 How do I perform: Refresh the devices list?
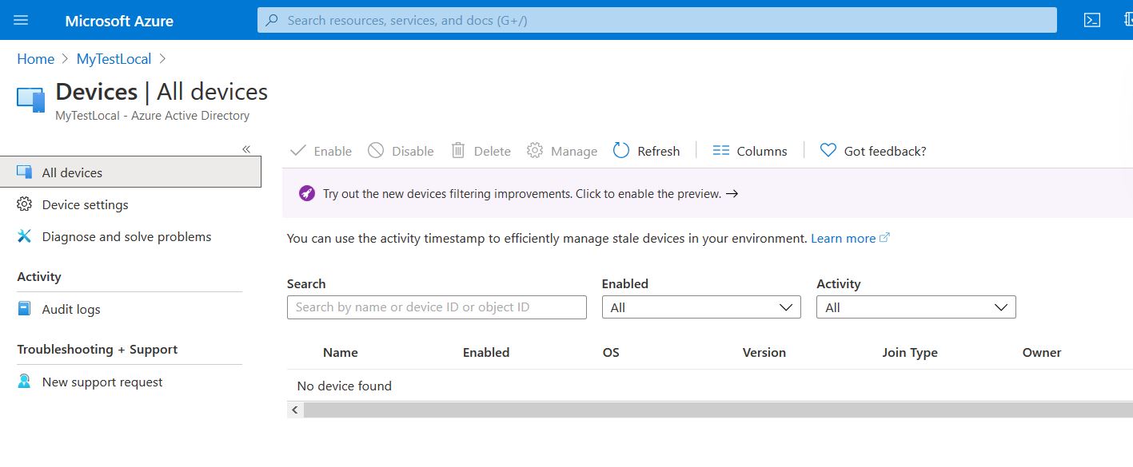(x=646, y=151)
